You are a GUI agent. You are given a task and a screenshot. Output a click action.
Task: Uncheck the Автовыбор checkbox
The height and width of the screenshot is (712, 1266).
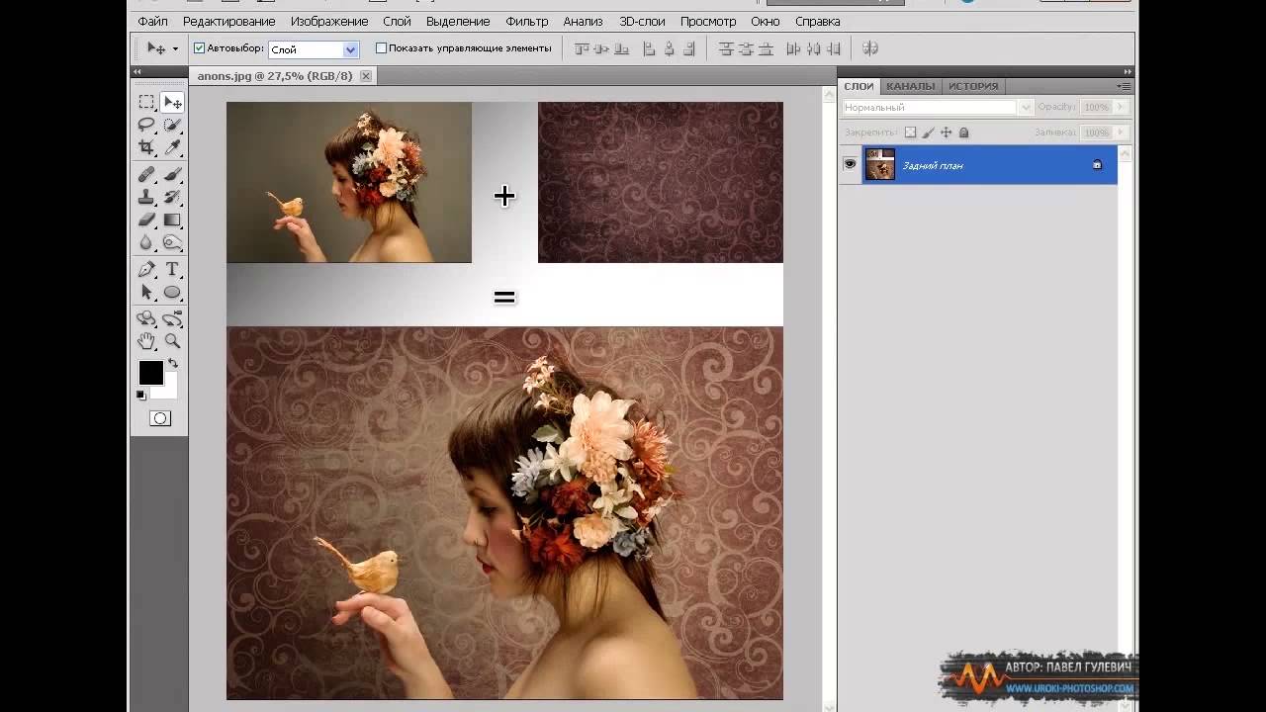tap(199, 47)
